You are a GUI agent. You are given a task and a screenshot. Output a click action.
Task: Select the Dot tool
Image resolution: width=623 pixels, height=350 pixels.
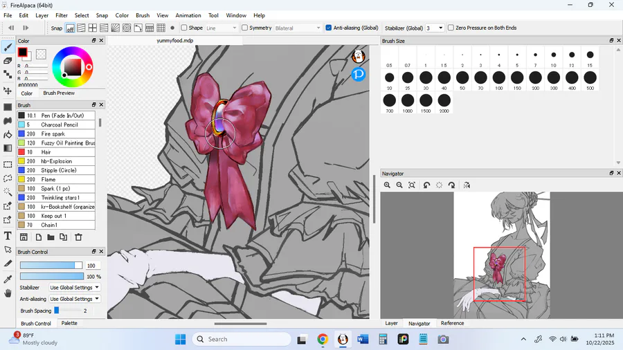(x=8, y=74)
